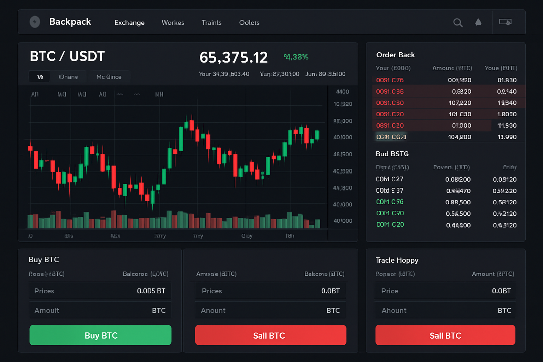Switch to the Exchange tab
This screenshot has width=543, height=362.
(x=129, y=23)
